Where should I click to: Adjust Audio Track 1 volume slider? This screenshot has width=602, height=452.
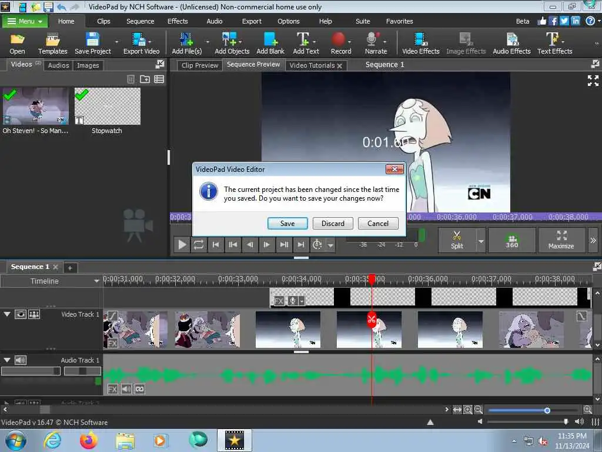31,371
